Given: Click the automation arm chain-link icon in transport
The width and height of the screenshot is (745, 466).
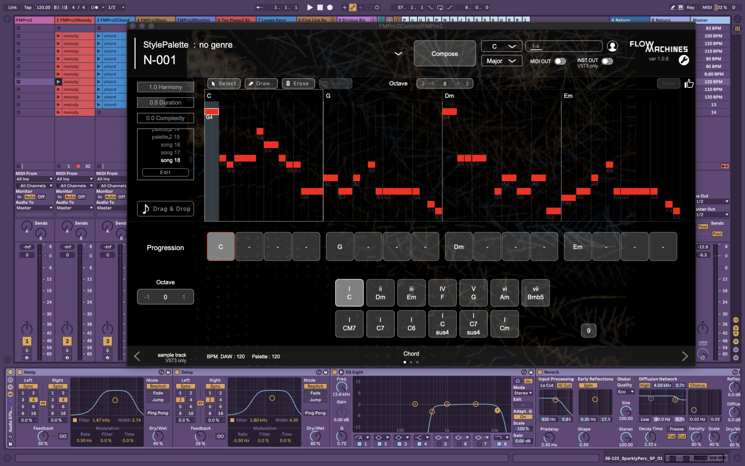Looking at the screenshot, I should tap(352, 7).
